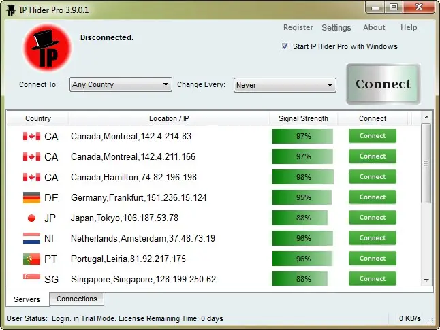440x330 pixels.
Task: Click the Disconnected status text
Action: point(107,37)
